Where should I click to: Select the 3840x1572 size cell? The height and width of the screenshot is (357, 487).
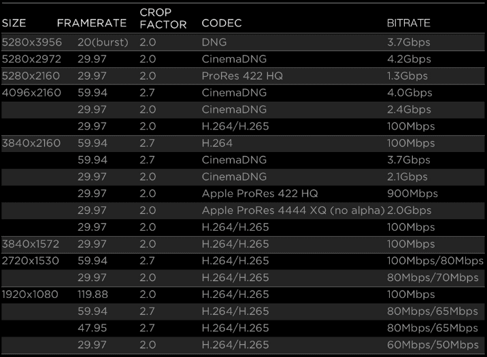click(x=31, y=244)
